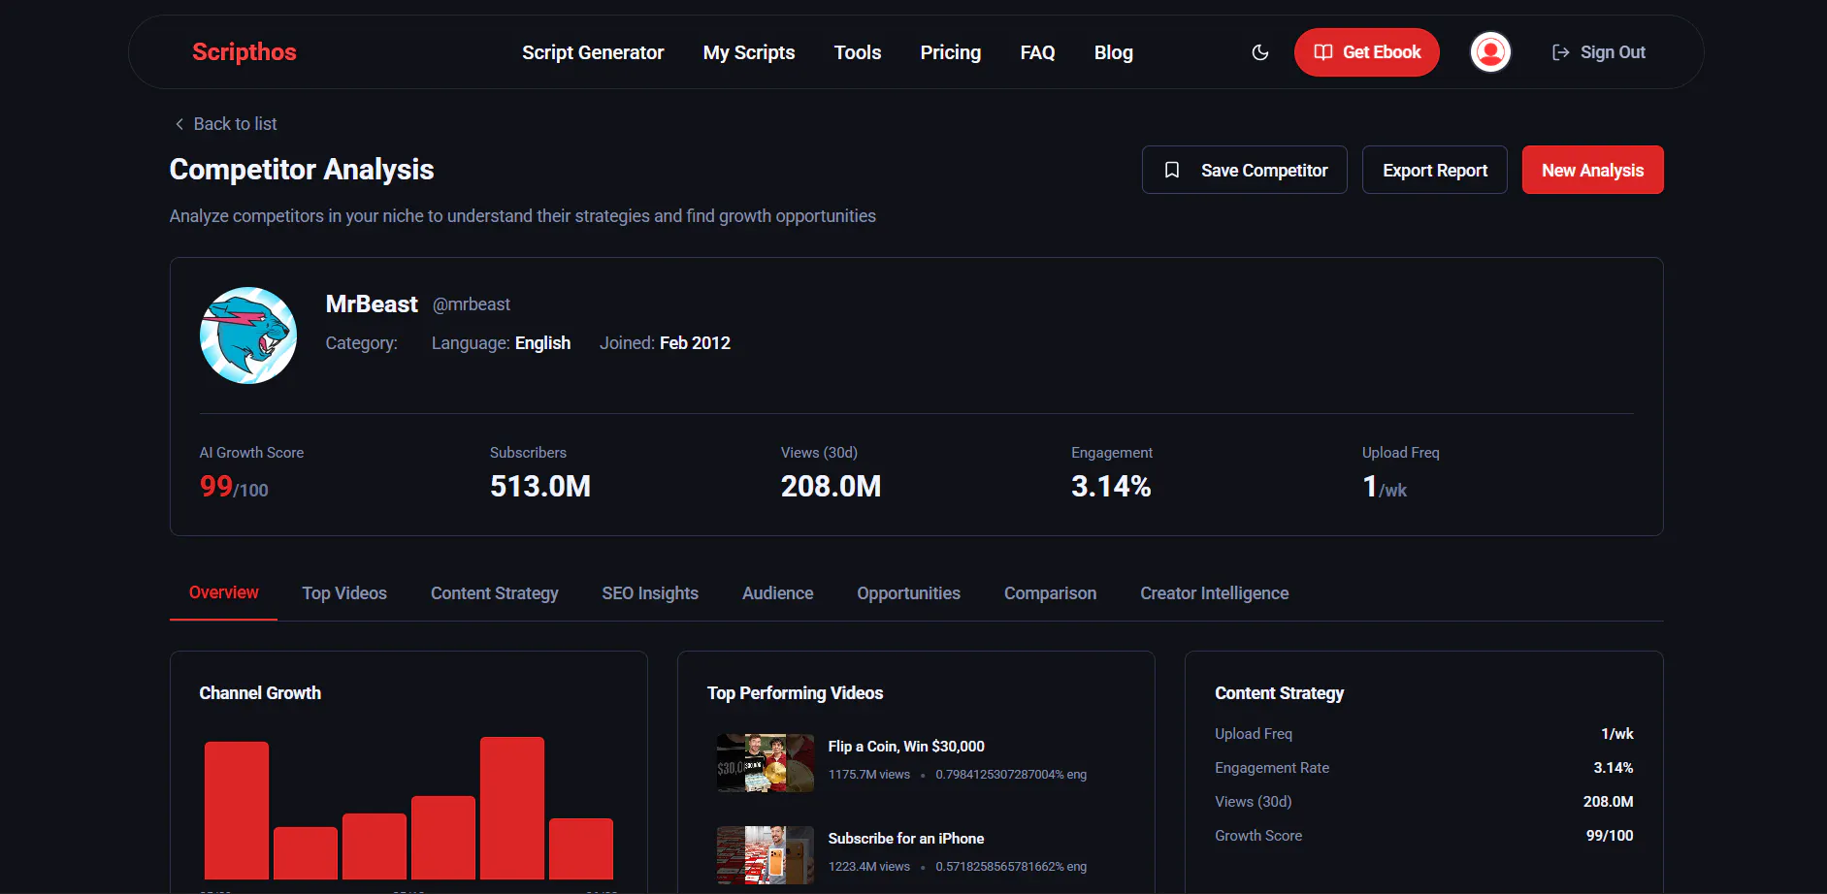Select the Opportunities tab
Viewport: 1827px width, 894px height.
[x=909, y=593]
